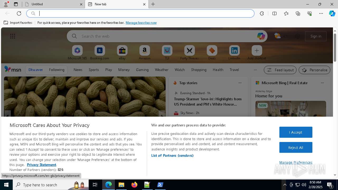The width and height of the screenshot is (338, 190).
Task: Open Microsoft Bing Real Estate card options
Action: coord(322,83)
